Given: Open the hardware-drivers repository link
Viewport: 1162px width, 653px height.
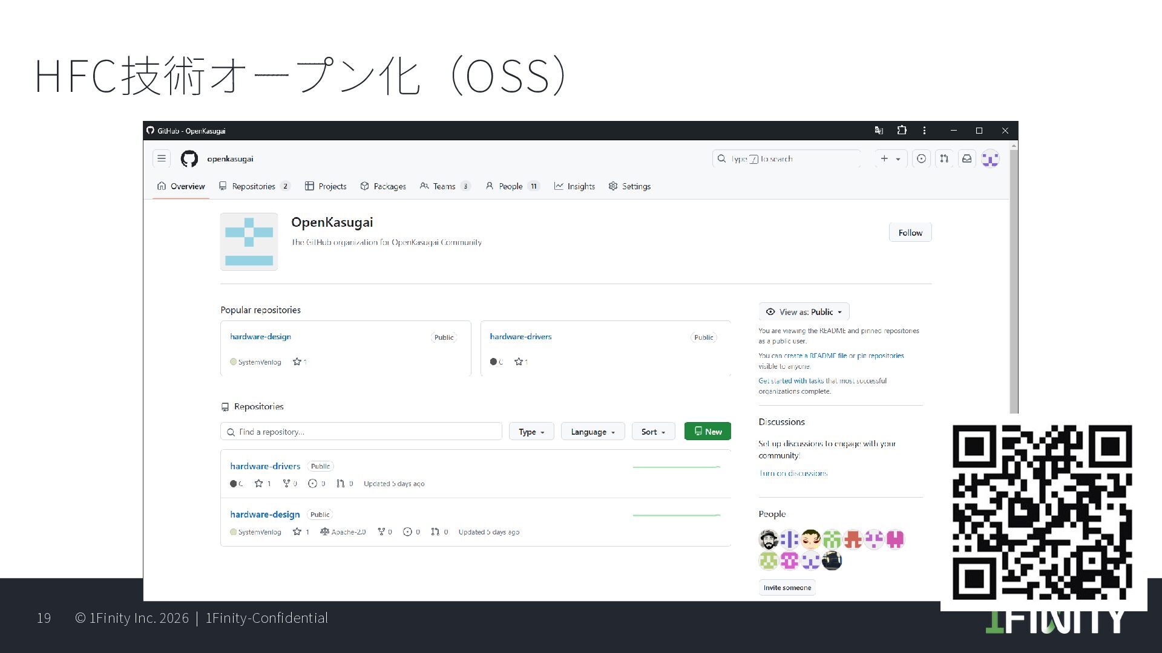Looking at the screenshot, I should [x=265, y=466].
